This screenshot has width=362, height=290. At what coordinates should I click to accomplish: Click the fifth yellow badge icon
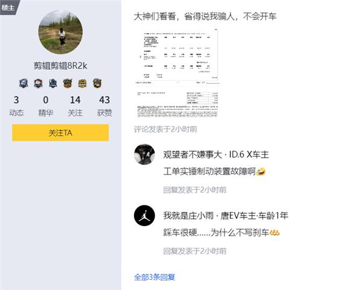pos(83,83)
